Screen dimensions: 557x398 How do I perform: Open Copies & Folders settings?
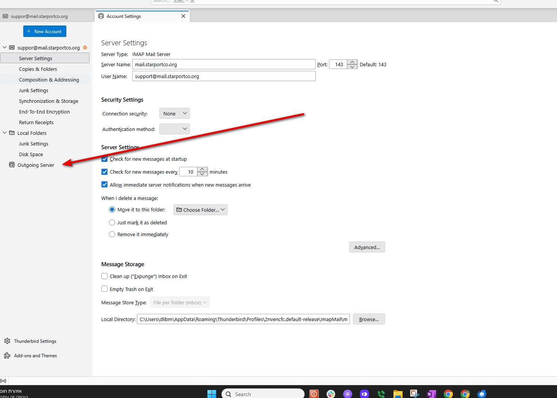pos(38,69)
